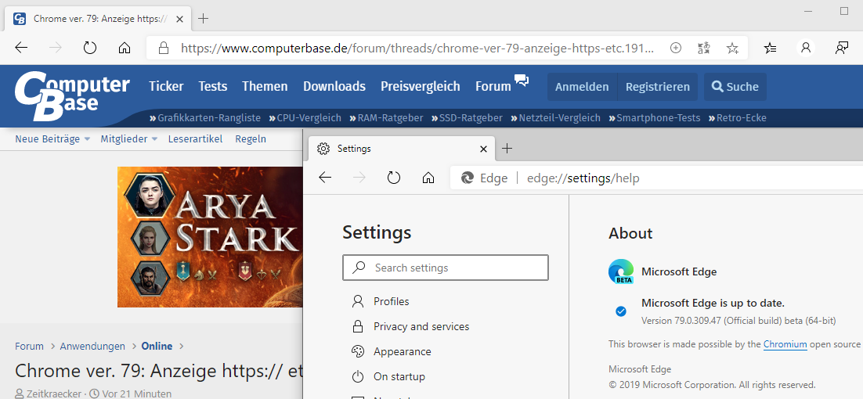Click the edge://settings/help address field
The image size is (863, 399).
pyautogui.click(x=583, y=178)
